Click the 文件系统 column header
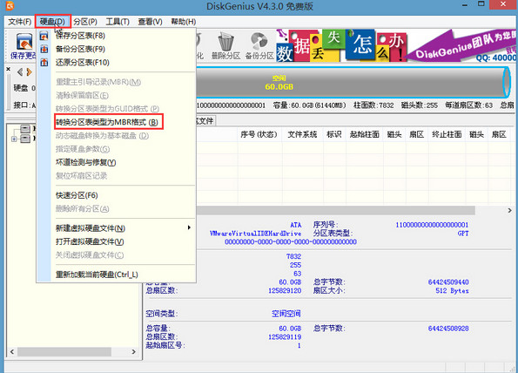 point(302,134)
